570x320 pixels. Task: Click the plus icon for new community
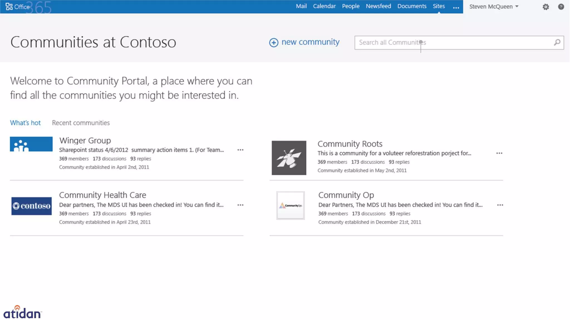274,42
